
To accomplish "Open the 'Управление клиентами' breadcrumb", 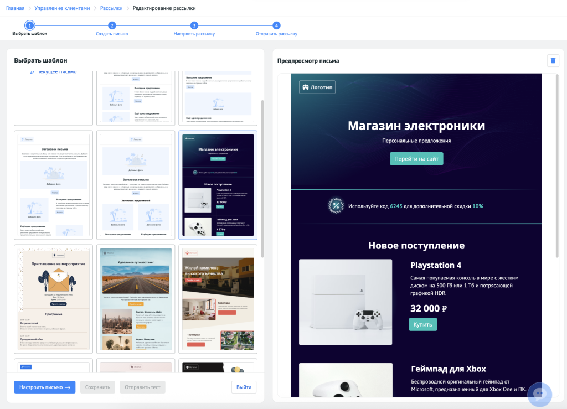I will (x=61, y=8).
